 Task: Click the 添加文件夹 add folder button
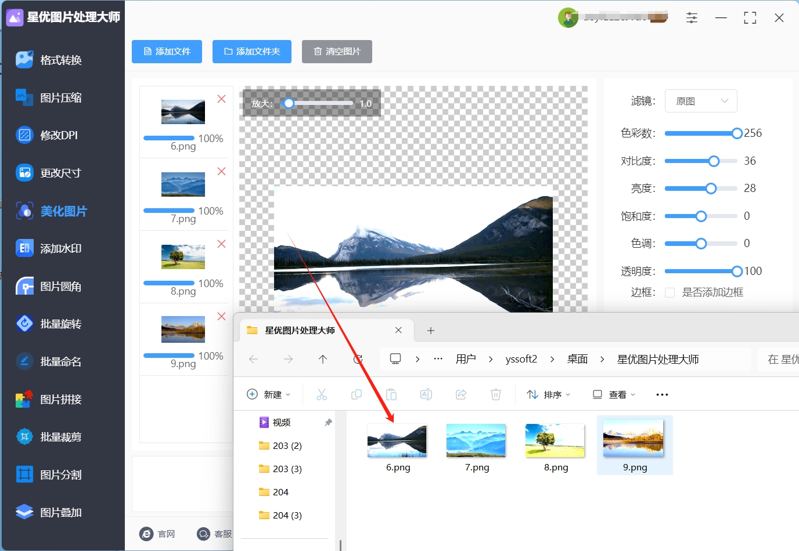click(x=252, y=52)
